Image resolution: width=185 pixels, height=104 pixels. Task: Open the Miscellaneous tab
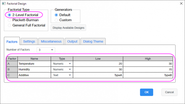coord(51,41)
